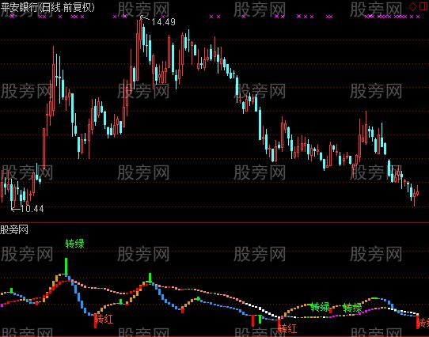Viewport: 429px width, 337px height.
Task: Click the red square window icon beside the diamond
Action: 423,6
